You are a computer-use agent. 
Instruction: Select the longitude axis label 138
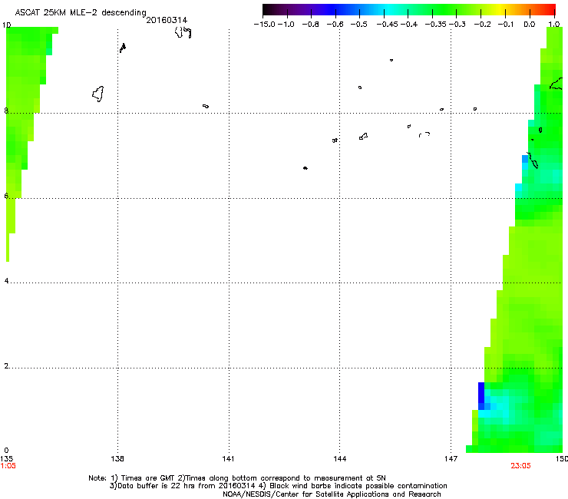click(x=117, y=459)
